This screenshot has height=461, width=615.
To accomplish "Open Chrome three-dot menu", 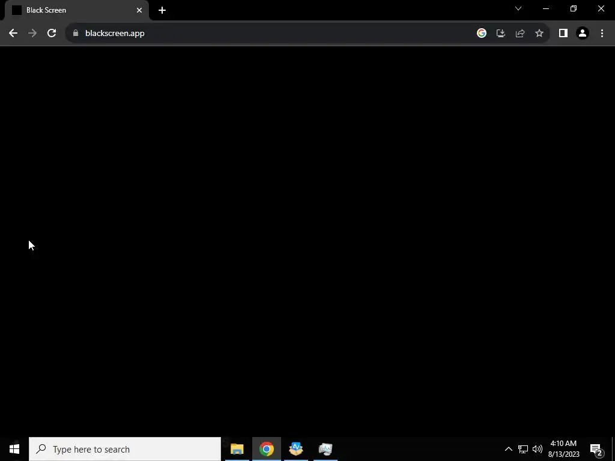I will click(x=602, y=34).
